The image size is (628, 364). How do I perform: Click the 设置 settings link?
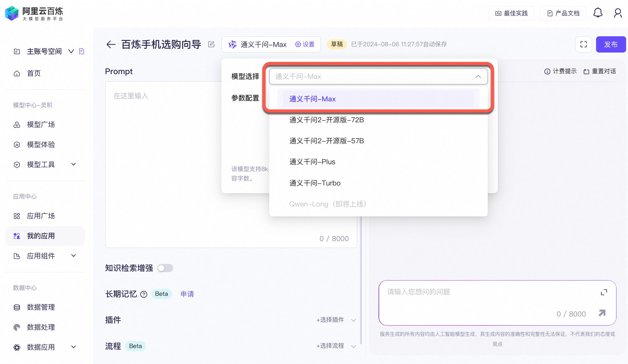[x=305, y=44]
